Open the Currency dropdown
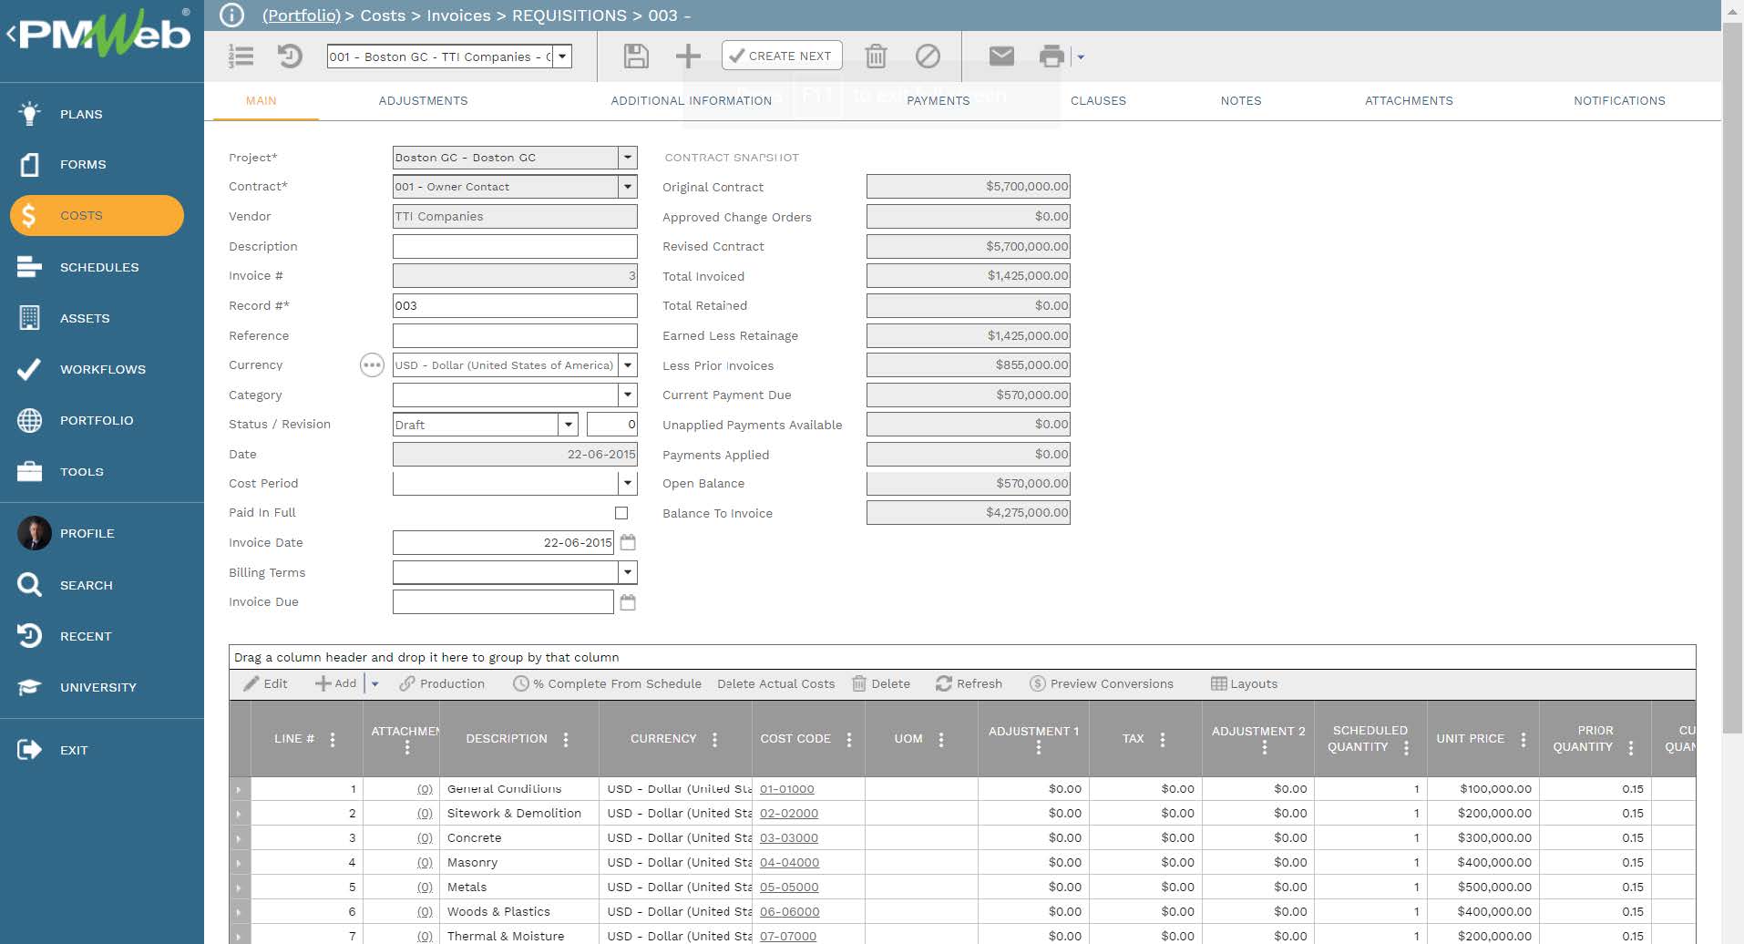The height and width of the screenshot is (944, 1744). pos(627,365)
